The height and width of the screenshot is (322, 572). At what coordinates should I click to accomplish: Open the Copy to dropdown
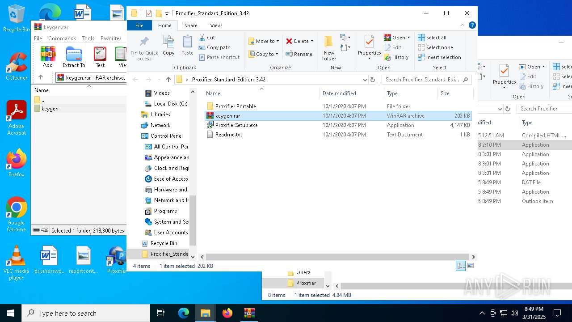click(263, 54)
